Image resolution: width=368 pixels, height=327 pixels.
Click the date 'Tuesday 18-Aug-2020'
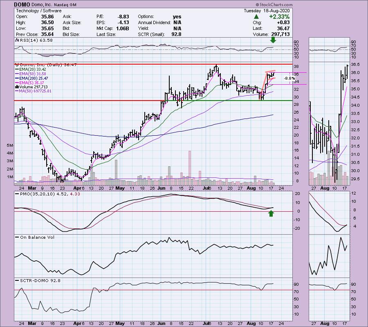pyautogui.click(x=267, y=11)
